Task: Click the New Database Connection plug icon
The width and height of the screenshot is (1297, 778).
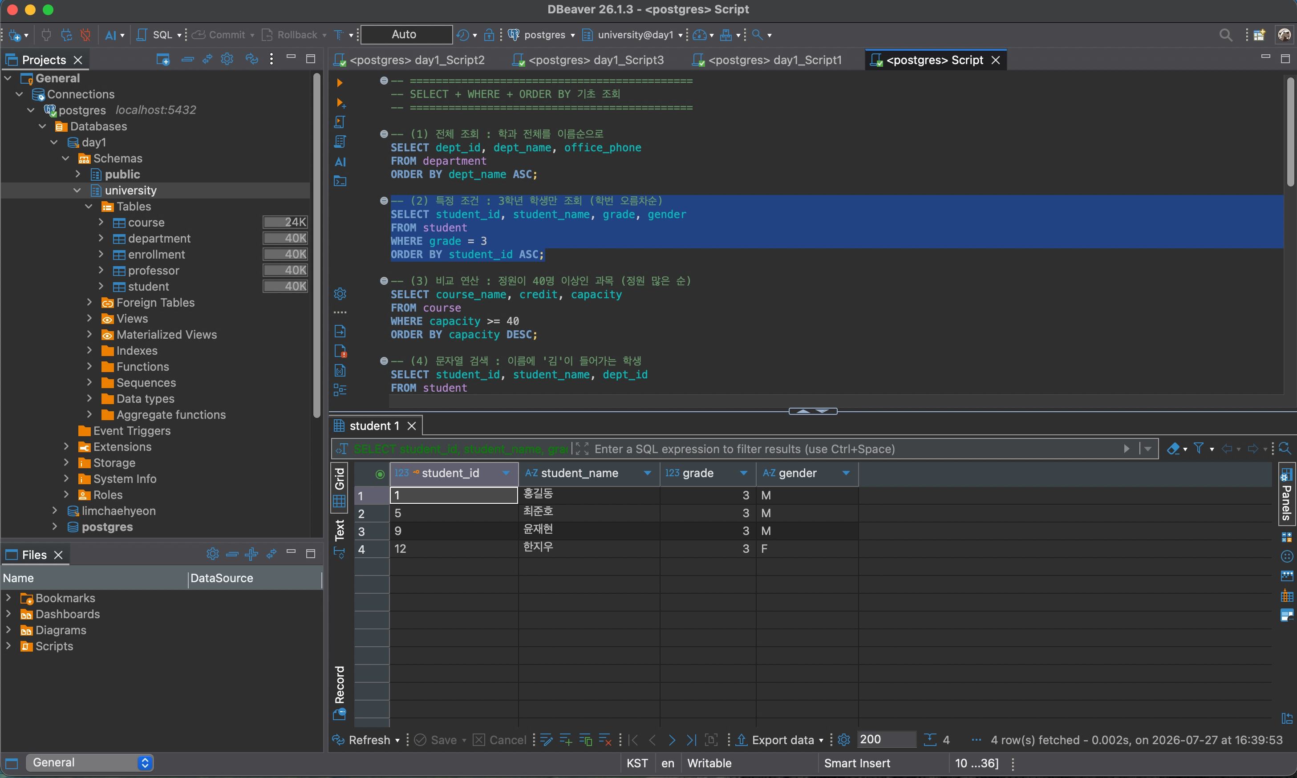Action: coord(15,35)
